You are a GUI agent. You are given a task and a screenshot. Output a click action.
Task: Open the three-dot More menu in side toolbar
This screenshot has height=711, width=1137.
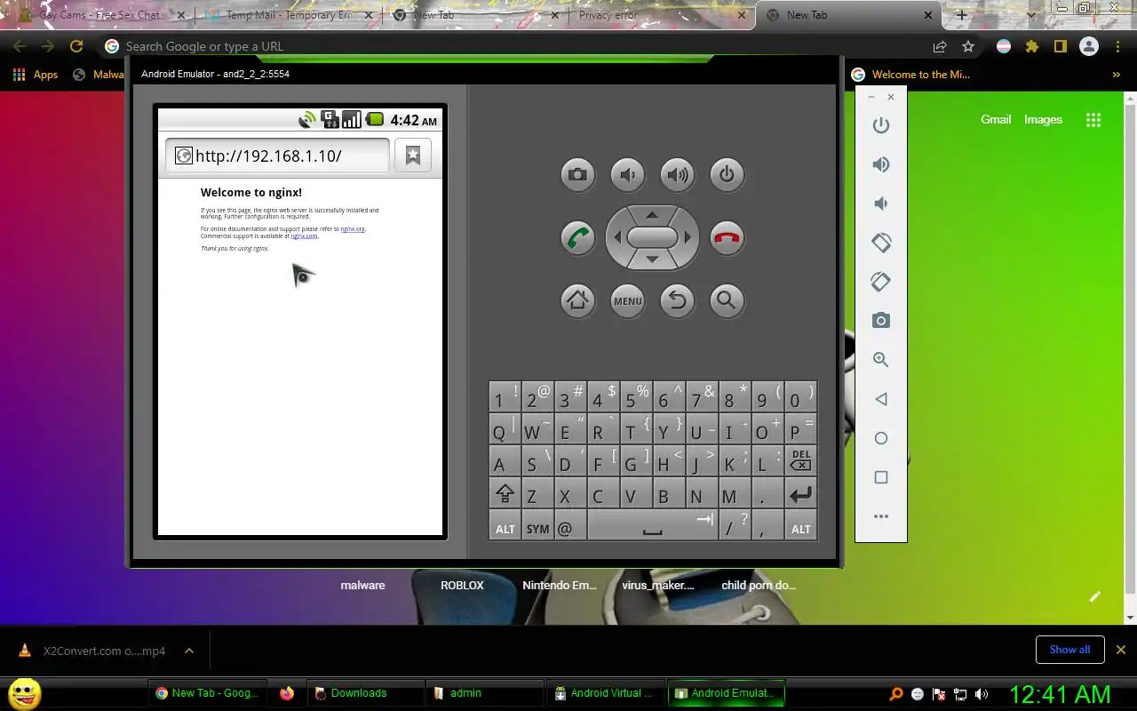881,516
